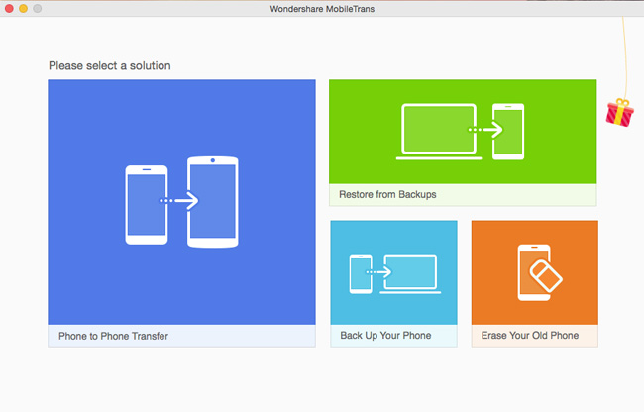Click the arrow between the two phones
The width and height of the screenshot is (644, 412).
pyautogui.click(x=179, y=201)
